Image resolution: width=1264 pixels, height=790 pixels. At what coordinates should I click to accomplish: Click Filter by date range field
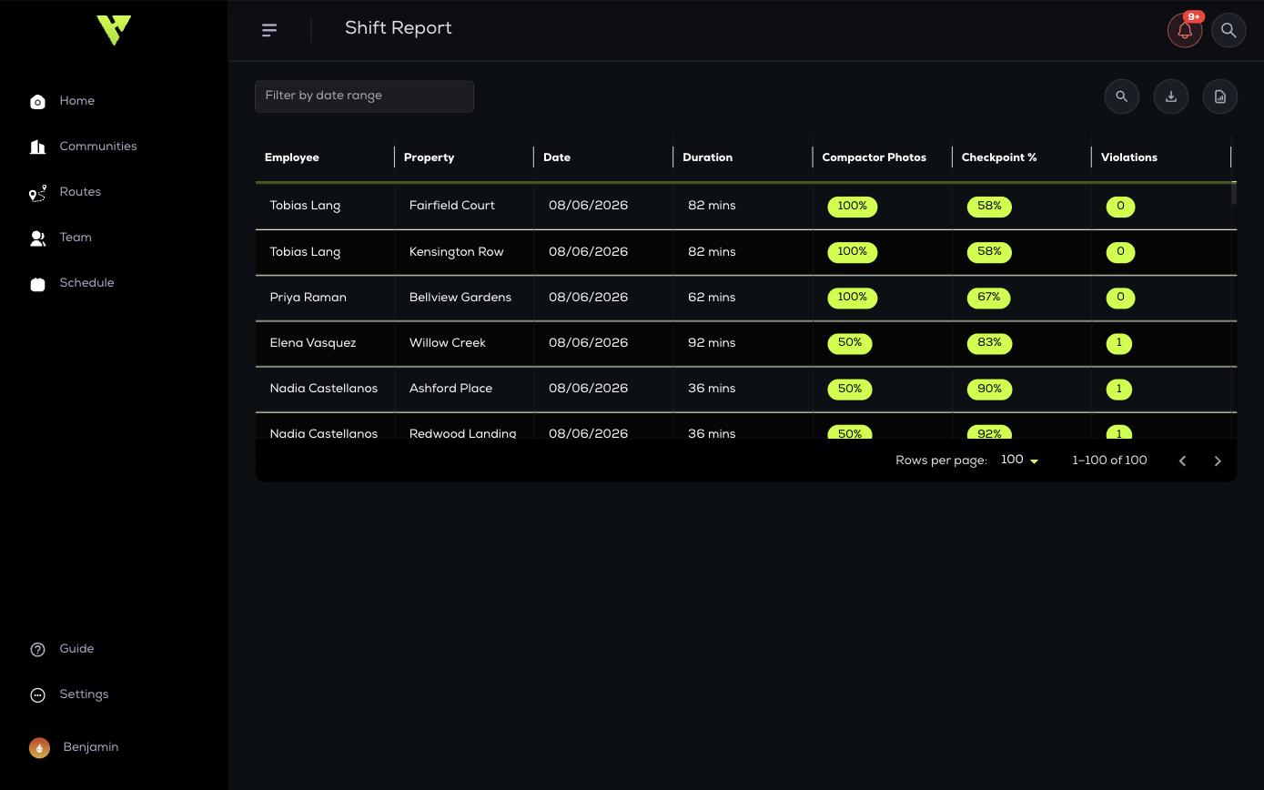pos(364,96)
